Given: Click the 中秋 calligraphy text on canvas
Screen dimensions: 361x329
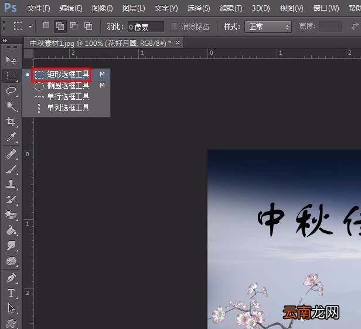Looking at the screenshot, I should [296, 219].
